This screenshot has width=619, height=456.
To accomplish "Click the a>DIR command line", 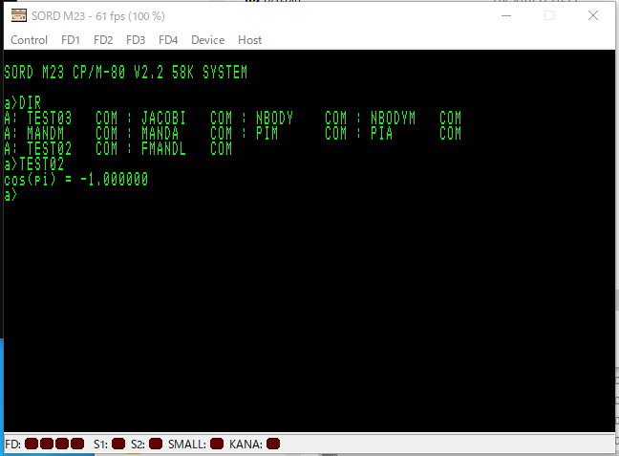I will pos(23,103).
